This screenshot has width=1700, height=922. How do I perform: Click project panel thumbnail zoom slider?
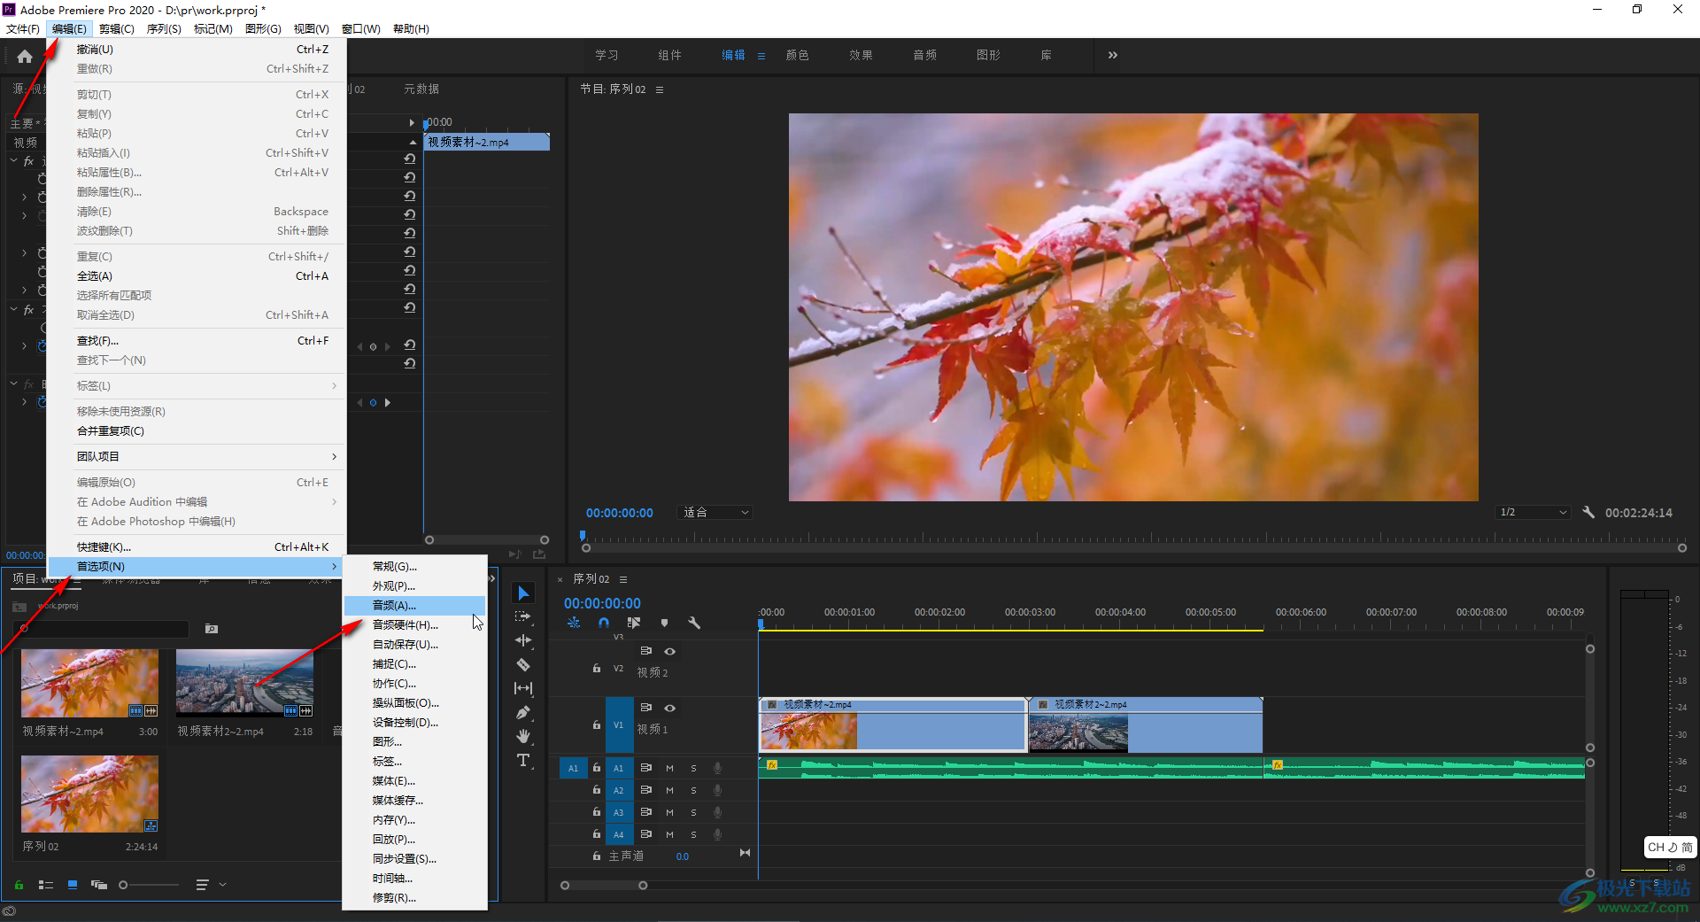[149, 884]
